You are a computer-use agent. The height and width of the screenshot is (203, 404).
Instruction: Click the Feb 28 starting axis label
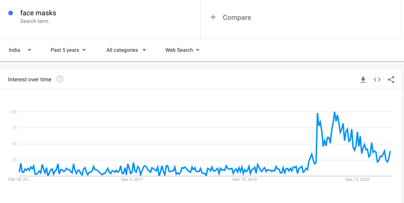click(19, 179)
